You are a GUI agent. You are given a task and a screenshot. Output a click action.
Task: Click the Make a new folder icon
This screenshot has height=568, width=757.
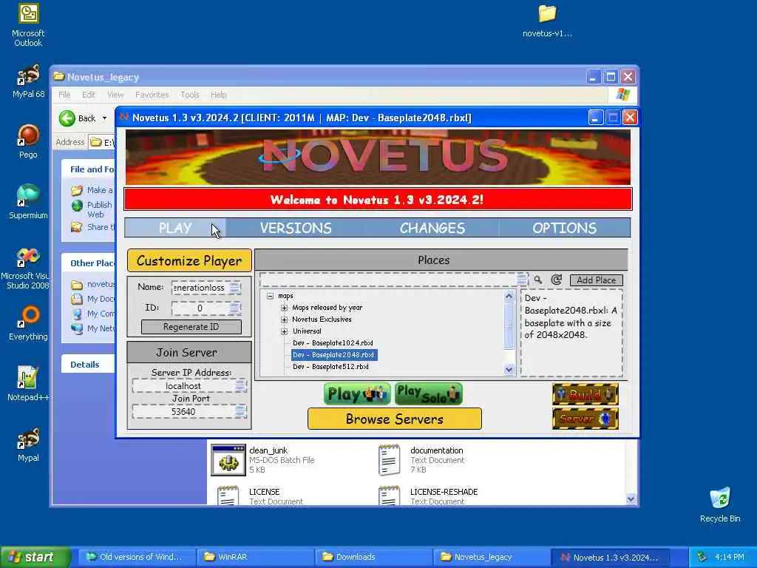click(77, 190)
